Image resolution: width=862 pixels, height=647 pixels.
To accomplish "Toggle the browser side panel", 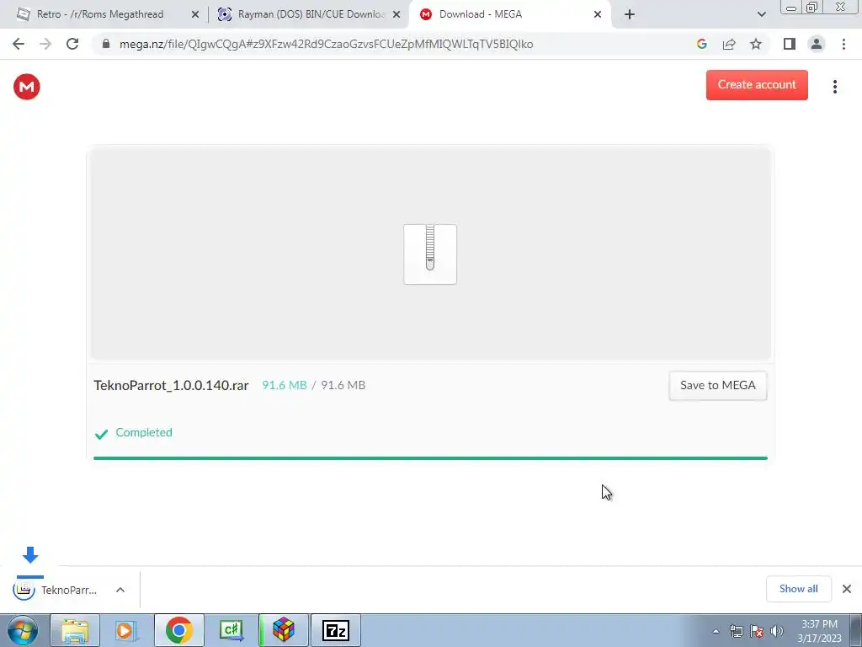I will [790, 44].
